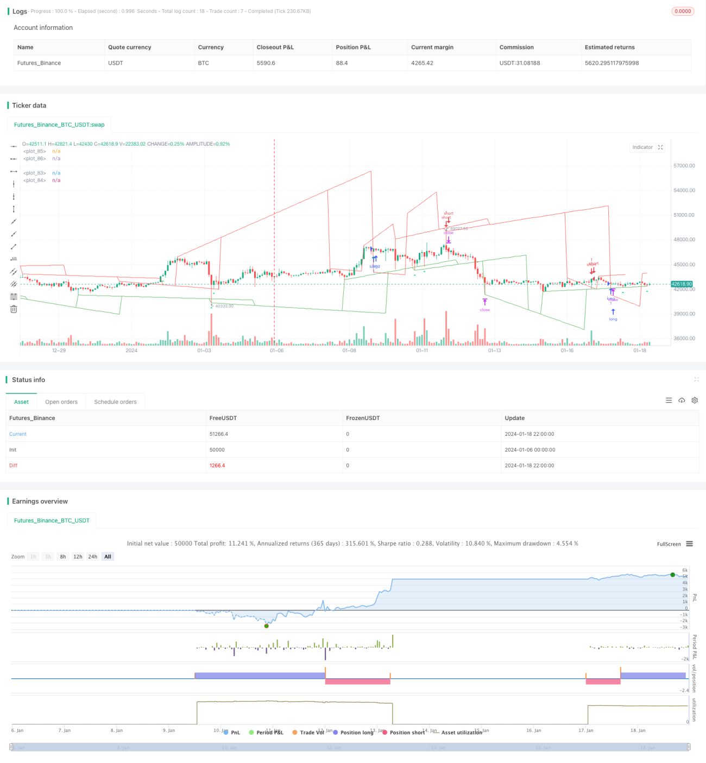Select the Fibonacci retracement lines tool
Screen dimensions: 706x763
tap(14, 296)
